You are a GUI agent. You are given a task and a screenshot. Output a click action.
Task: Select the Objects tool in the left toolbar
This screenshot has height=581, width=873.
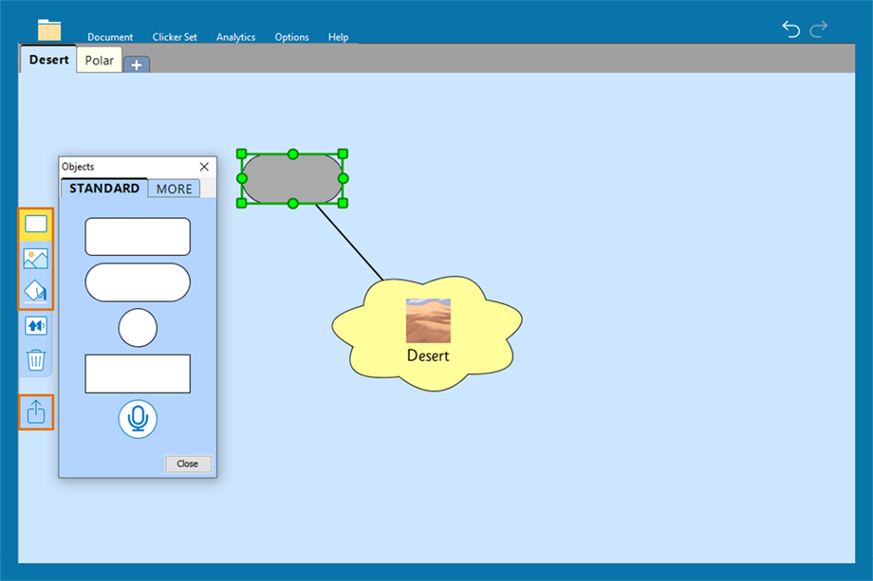click(x=36, y=224)
